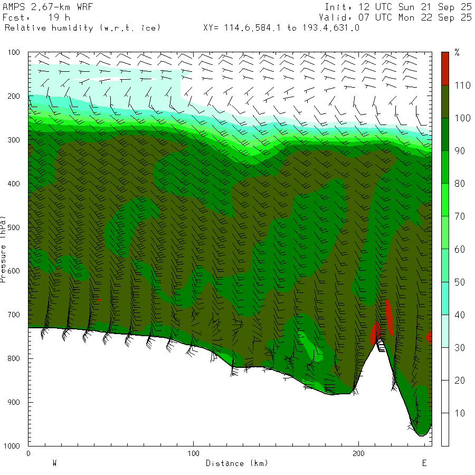Click the olive 100-110 colorbar segment
Image resolution: width=475 pixels, height=475 pixels.
click(445, 102)
